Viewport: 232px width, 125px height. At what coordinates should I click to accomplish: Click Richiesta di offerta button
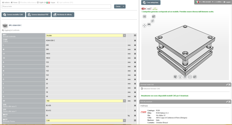[x=63, y=15]
